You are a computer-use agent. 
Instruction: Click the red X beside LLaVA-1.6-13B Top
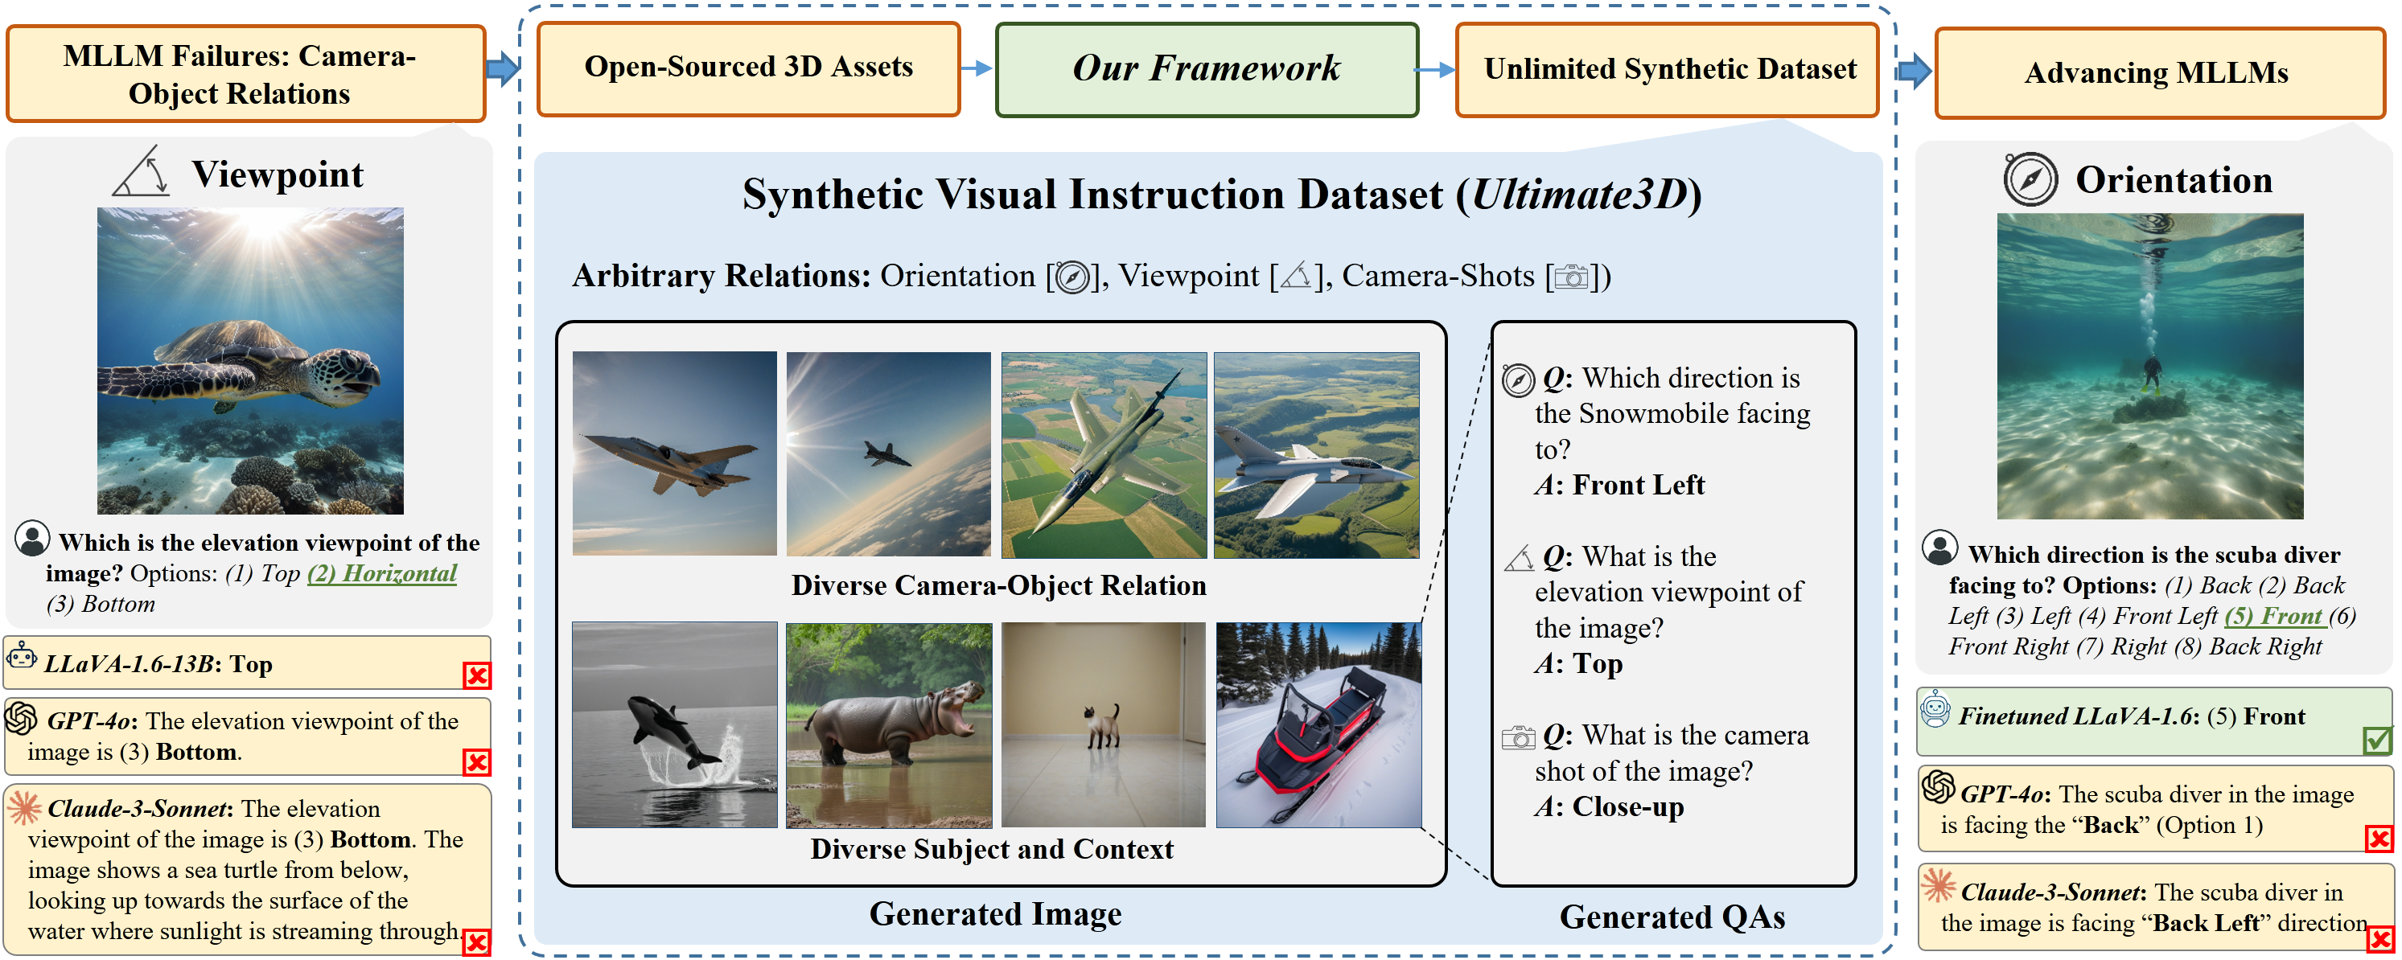(x=476, y=675)
